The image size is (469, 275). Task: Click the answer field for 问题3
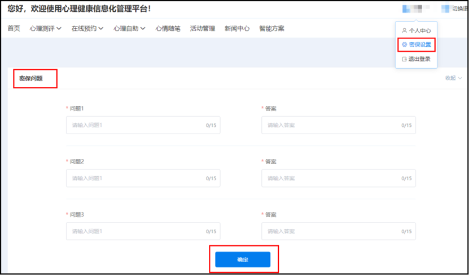pyautogui.click(x=331, y=232)
